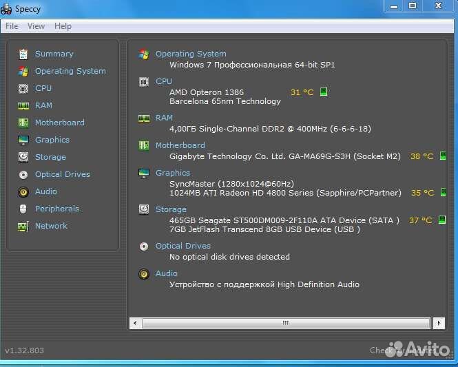Open the File menu
The height and width of the screenshot is (367, 458).
[x=12, y=26]
